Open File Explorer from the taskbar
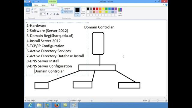192x108 pixels. 39,105
